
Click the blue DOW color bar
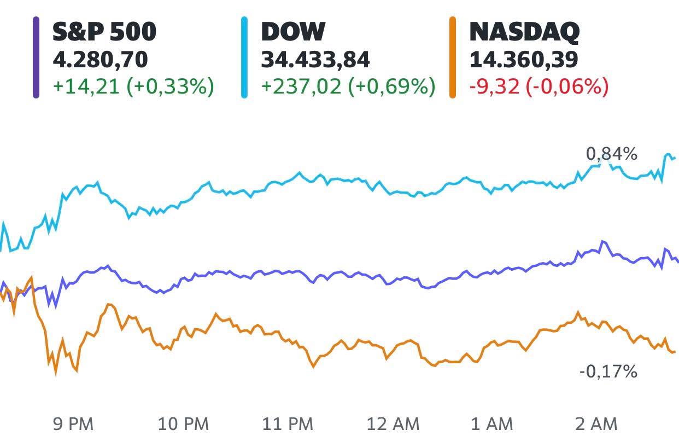tap(244, 57)
